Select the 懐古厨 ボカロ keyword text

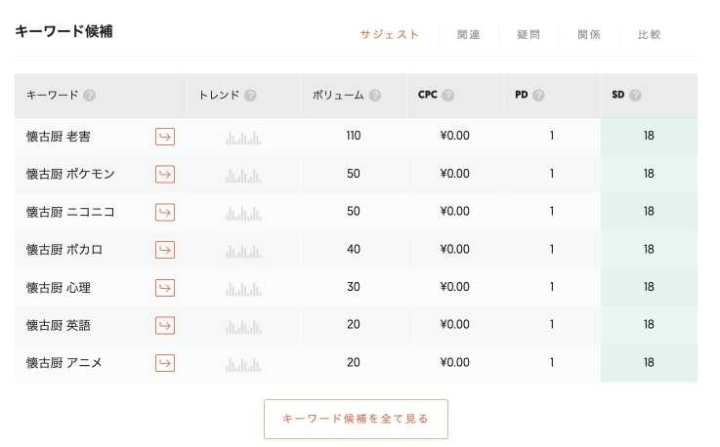click(x=64, y=250)
